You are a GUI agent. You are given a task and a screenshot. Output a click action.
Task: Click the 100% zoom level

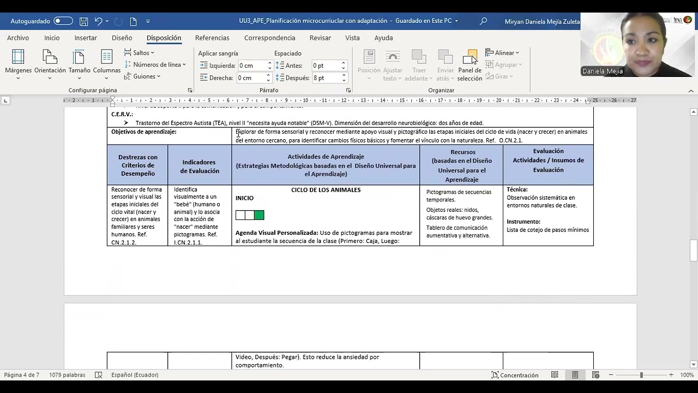[687, 375]
